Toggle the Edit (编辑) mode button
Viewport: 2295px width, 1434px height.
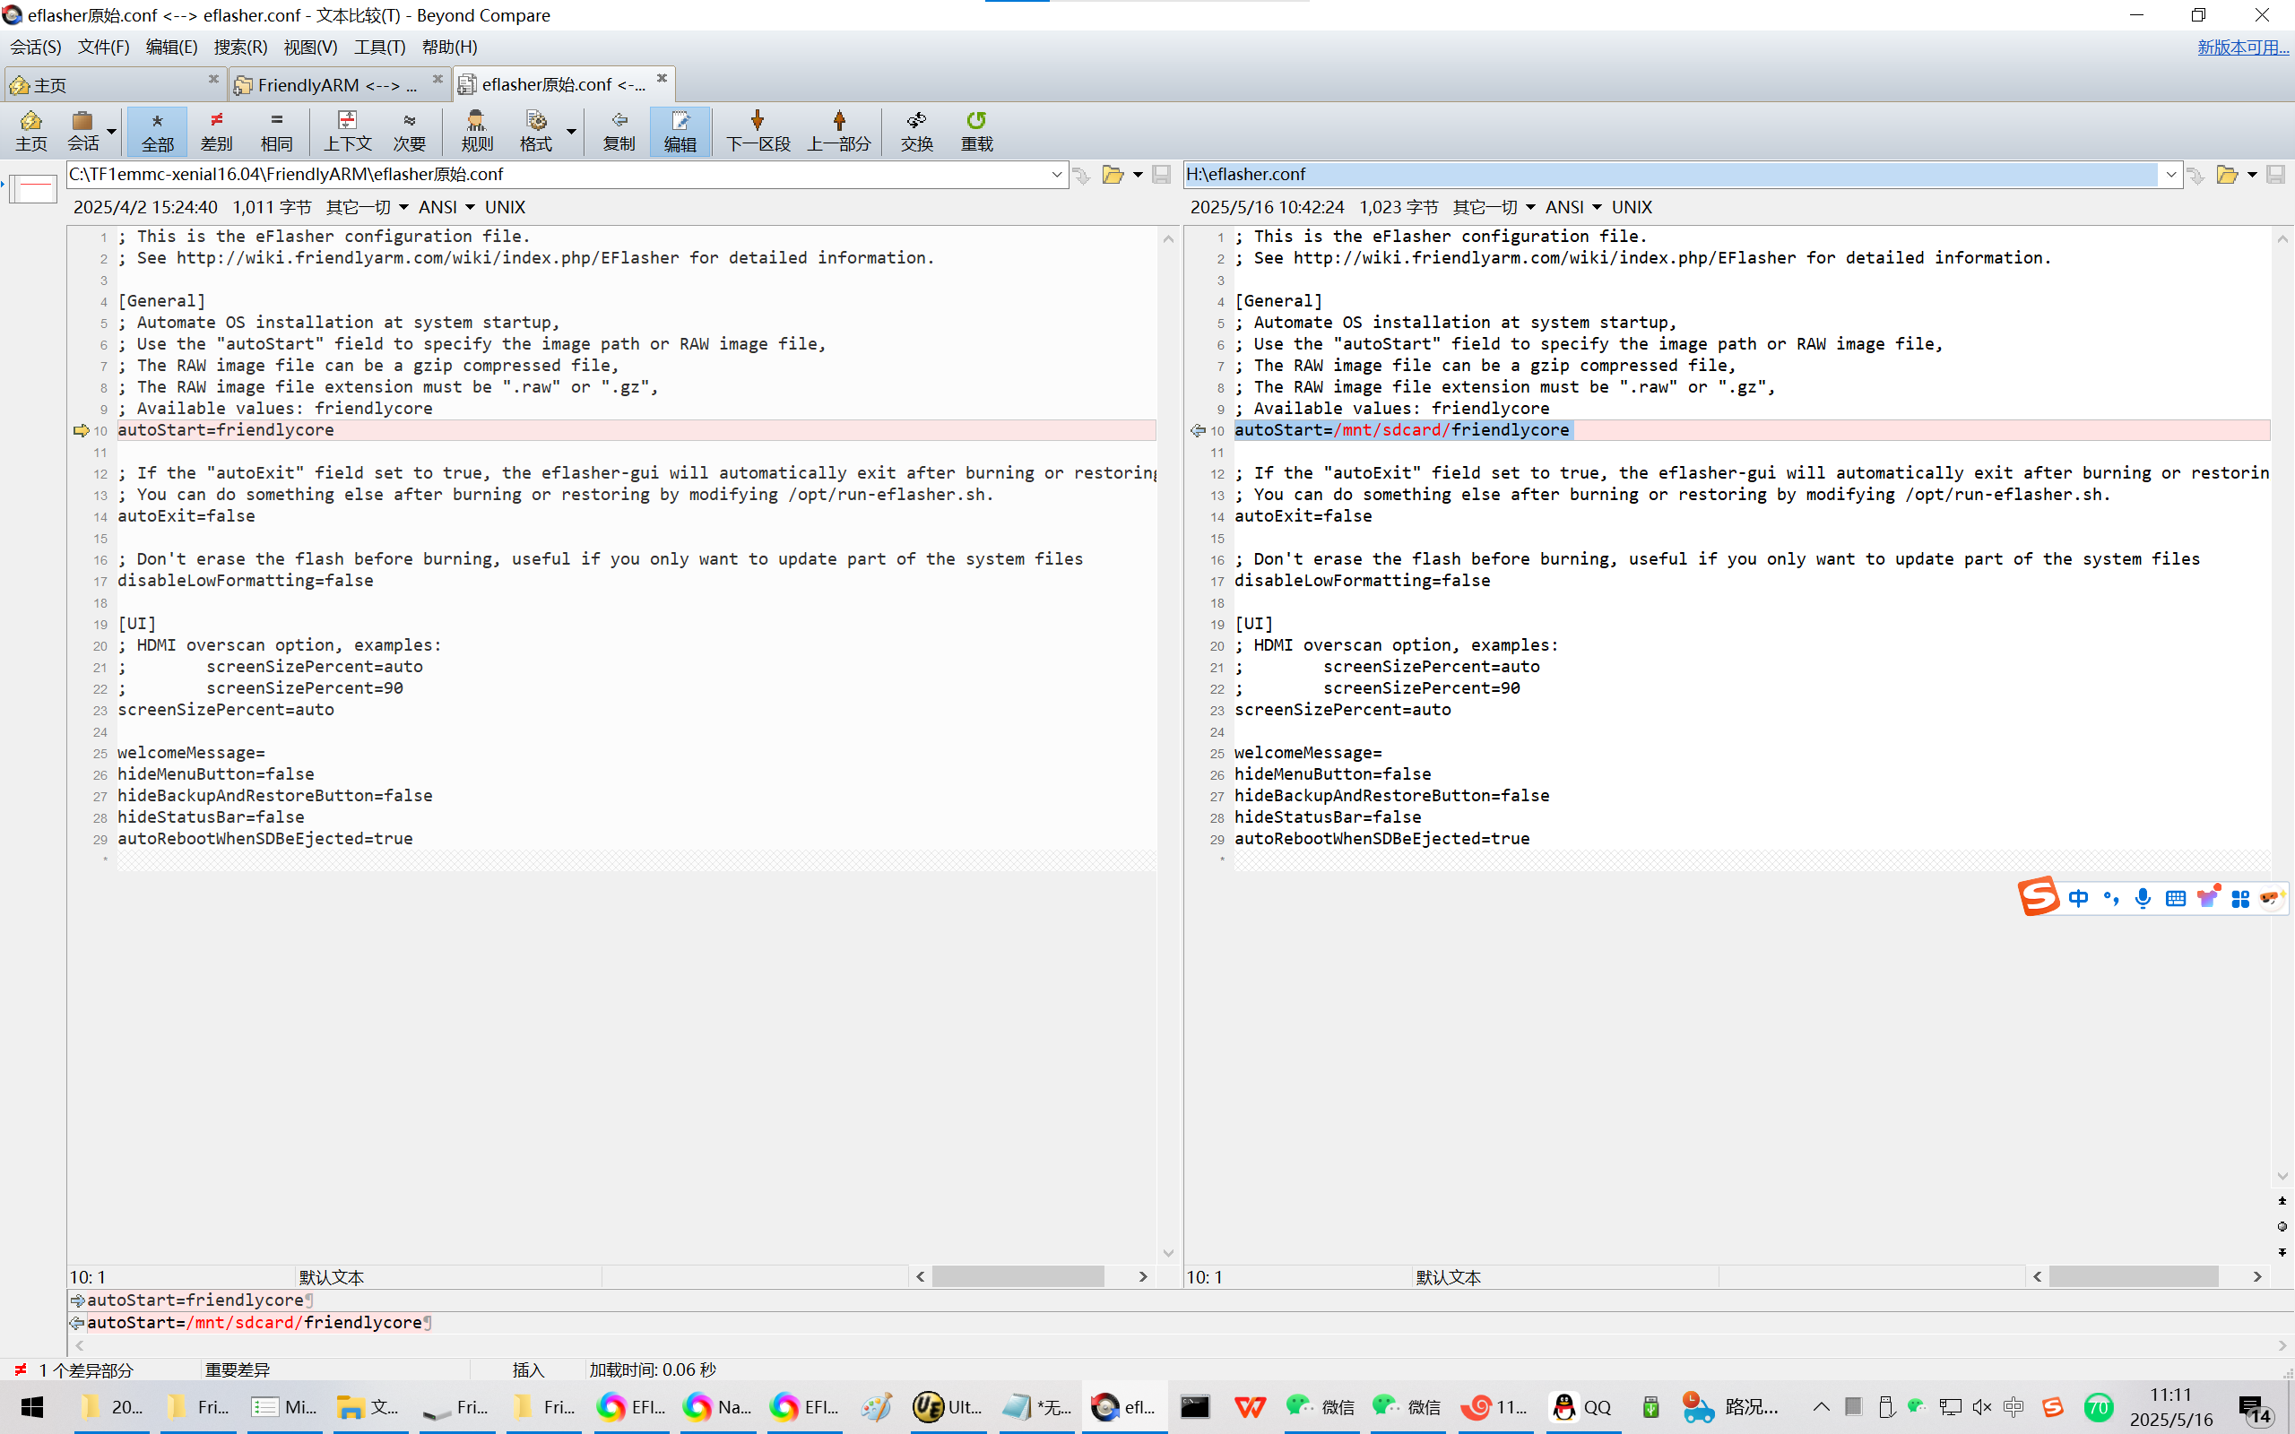[679, 130]
